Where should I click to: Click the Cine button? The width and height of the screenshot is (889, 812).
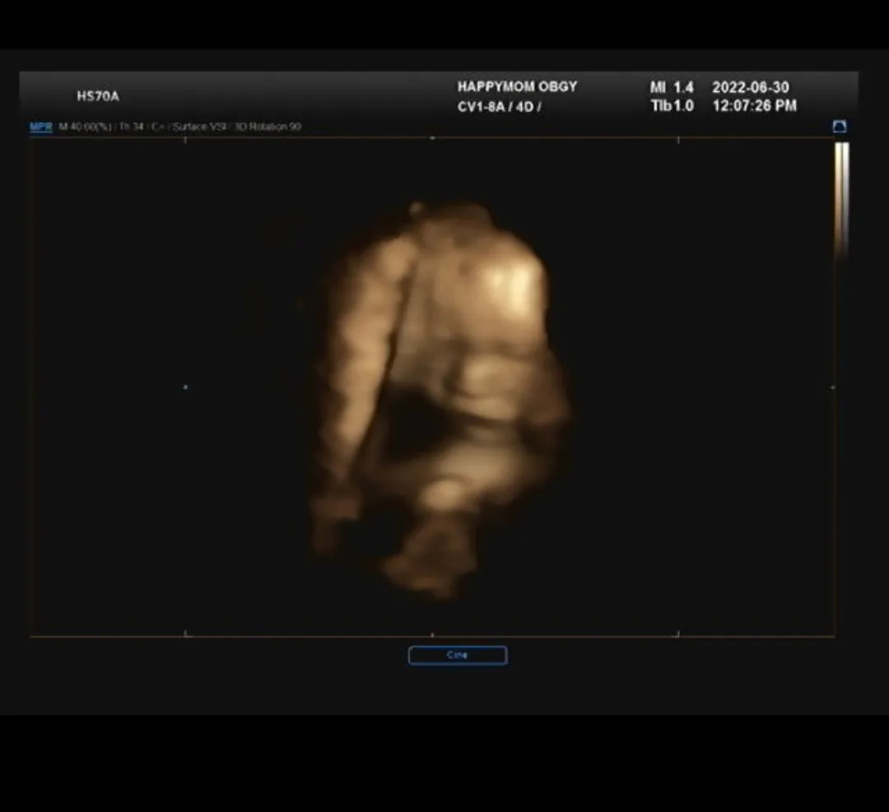458,656
